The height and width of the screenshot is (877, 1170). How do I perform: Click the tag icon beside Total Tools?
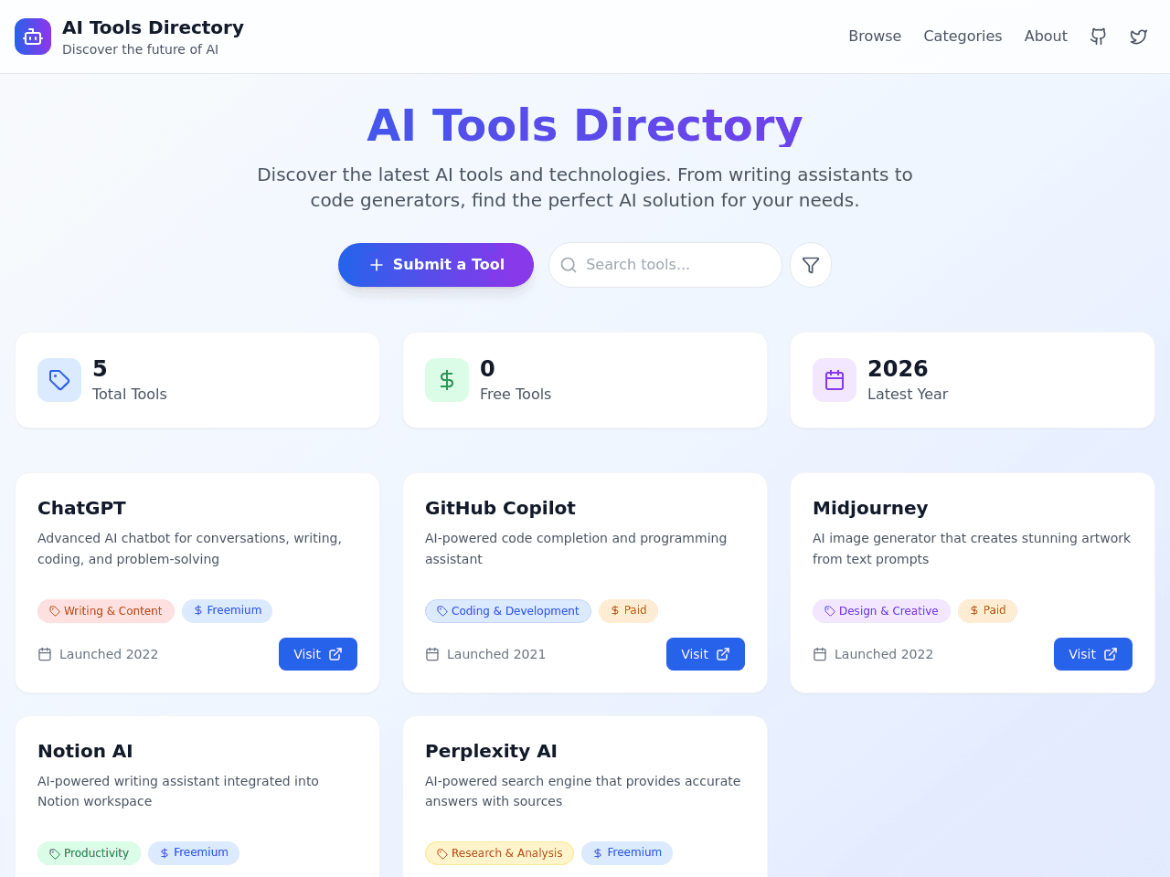(x=59, y=380)
